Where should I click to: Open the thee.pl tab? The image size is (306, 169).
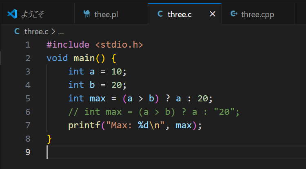pyautogui.click(x=107, y=14)
